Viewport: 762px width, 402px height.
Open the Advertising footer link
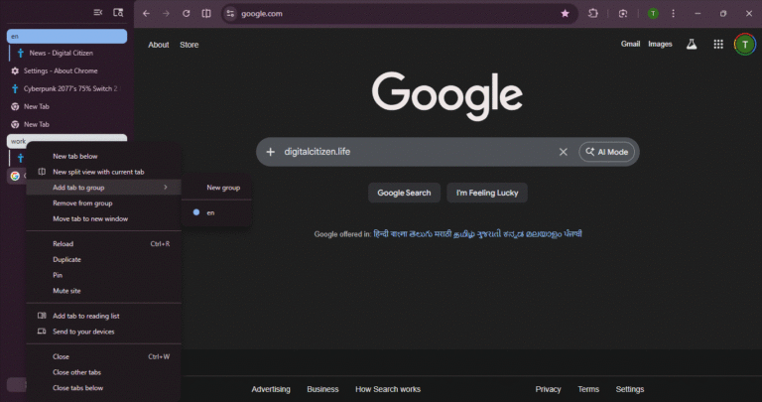[271, 389]
